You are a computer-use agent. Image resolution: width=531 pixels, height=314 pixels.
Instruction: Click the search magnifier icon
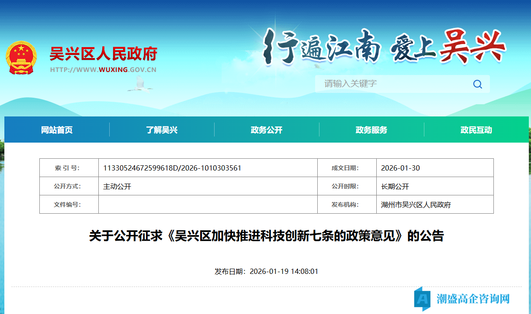point(477,84)
